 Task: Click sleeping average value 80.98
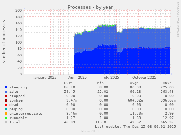tap(135, 87)
